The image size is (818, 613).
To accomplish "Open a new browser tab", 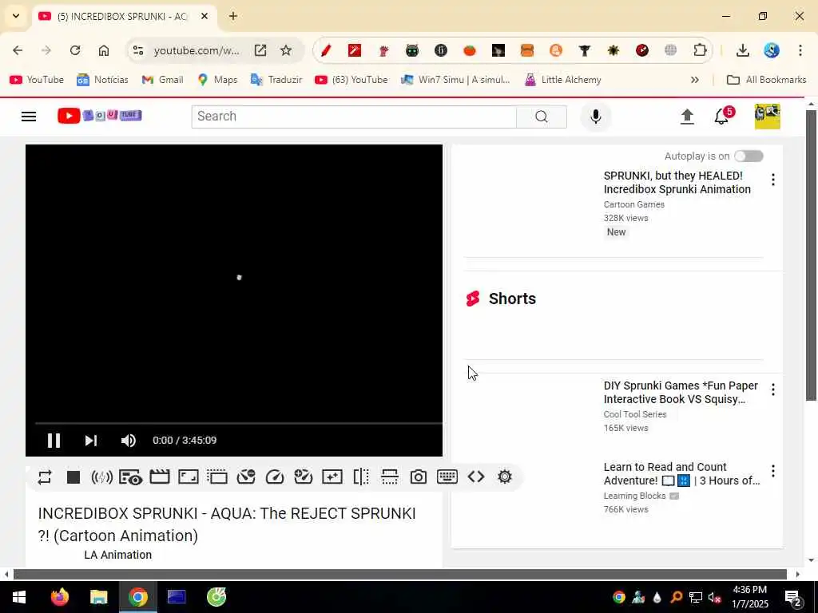I will point(233,16).
